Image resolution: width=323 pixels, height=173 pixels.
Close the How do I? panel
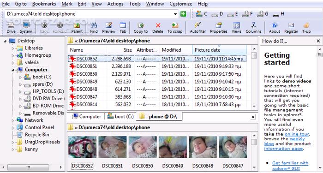318,41
